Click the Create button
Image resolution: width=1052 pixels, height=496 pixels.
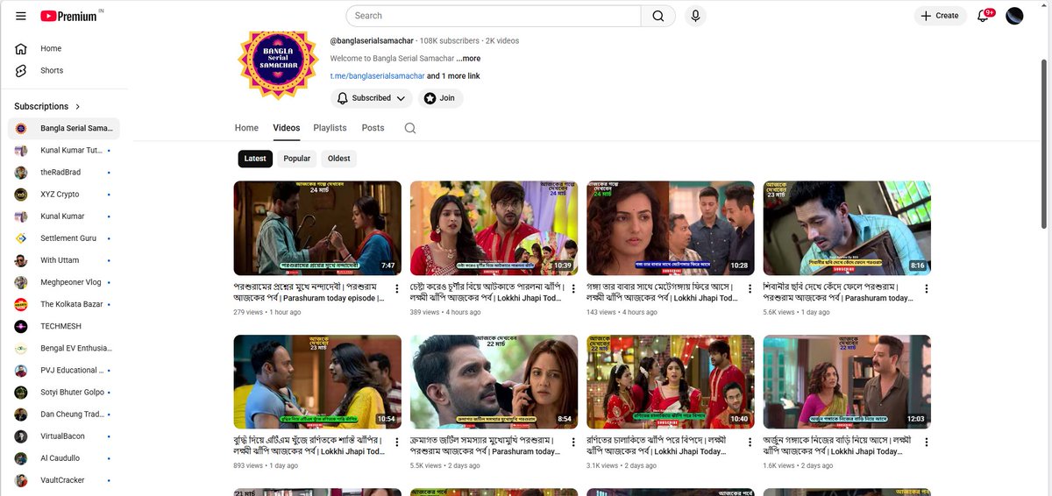(940, 16)
